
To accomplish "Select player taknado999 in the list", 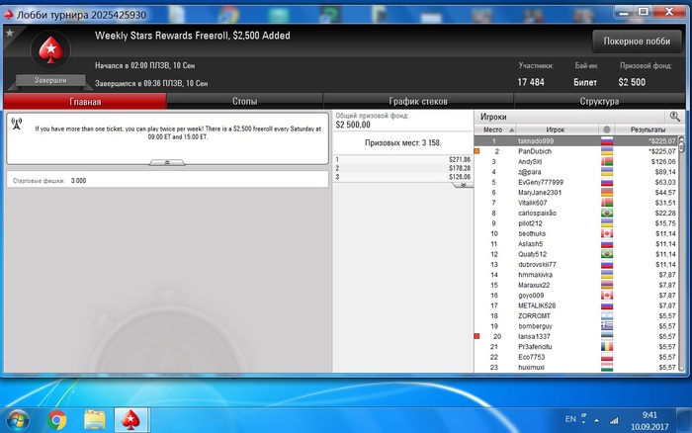I will coord(576,141).
